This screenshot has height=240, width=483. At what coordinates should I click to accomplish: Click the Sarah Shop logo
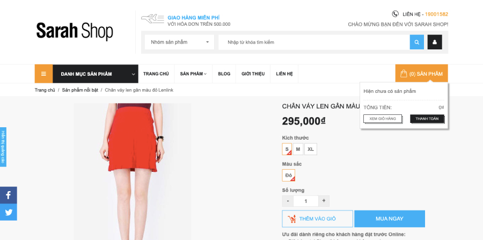click(x=75, y=31)
